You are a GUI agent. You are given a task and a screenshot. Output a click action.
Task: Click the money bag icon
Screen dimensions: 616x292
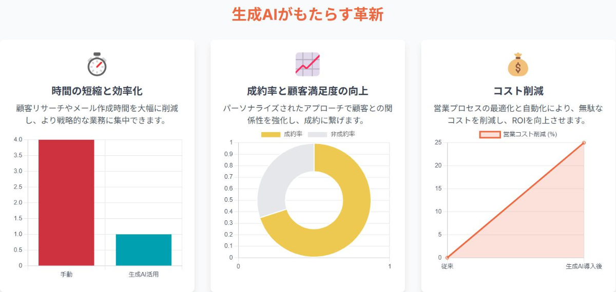(x=518, y=65)
